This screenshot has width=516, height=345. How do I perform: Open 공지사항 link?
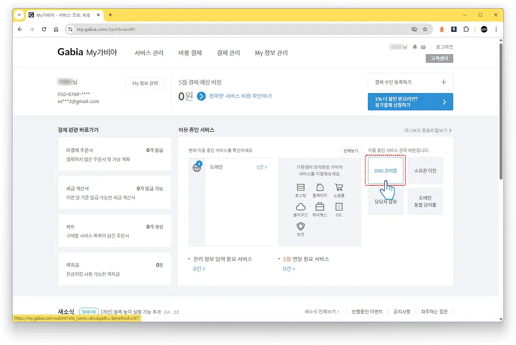click(x=401, y=311)
